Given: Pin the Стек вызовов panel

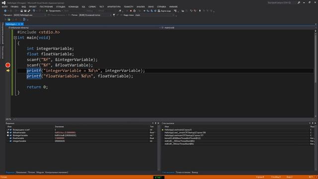Looking at the screenshot, I should [x=313, y=123].
